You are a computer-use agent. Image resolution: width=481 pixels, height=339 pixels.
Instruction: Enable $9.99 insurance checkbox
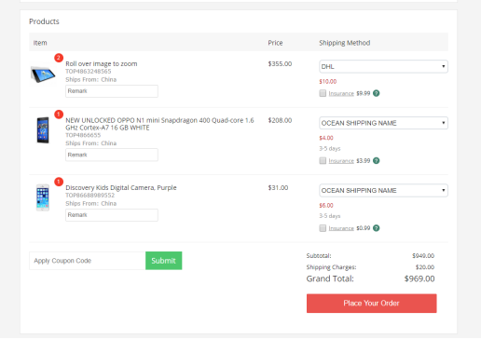click(x=323, y=93)
